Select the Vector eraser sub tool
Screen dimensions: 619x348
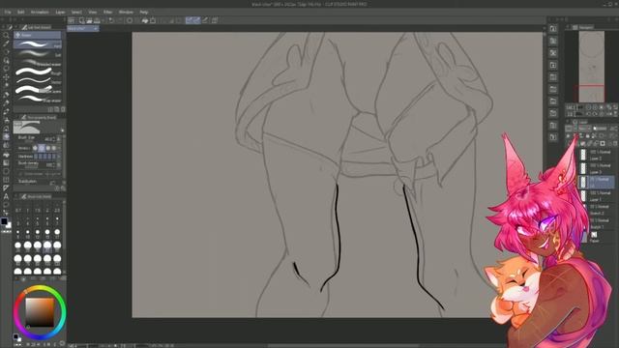[38, 81]
